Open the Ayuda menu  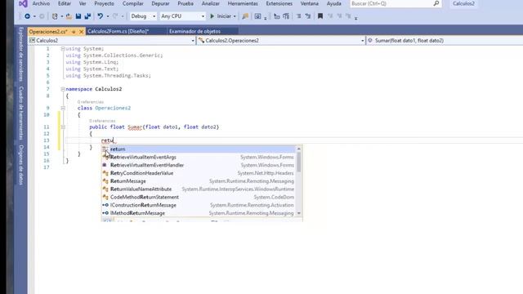334,3
